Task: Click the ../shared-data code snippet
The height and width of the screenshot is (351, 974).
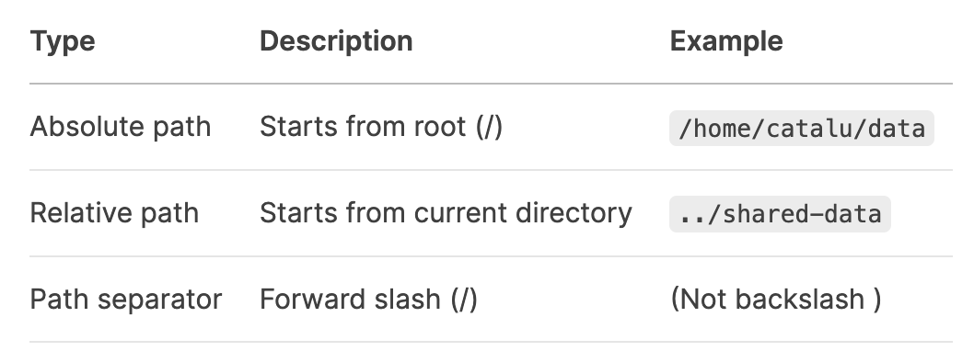Action: pyautogui.click(x=780, y=214)
